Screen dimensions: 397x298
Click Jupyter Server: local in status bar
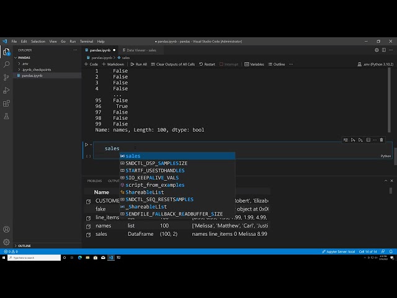[x=339, y=251]
